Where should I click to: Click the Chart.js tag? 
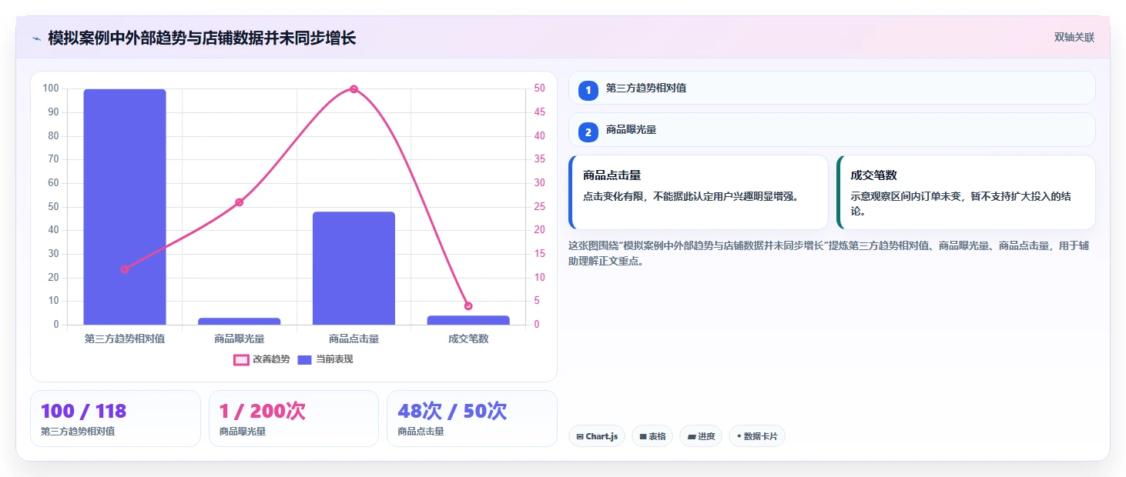click(597, 436)
